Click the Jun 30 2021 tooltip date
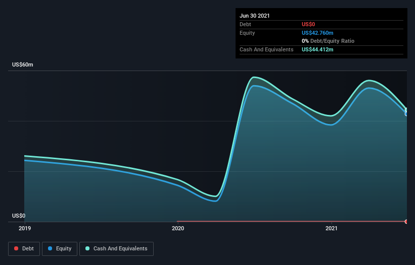 click(x=255, y=16)
